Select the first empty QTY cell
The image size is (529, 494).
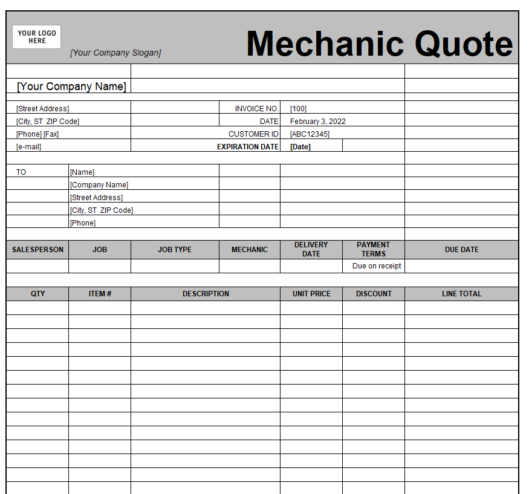[37, 308]
